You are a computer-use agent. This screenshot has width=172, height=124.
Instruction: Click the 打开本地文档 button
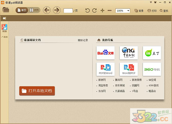[37, 91]
